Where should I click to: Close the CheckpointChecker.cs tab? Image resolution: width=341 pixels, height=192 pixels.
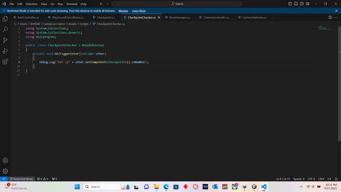(x=159, y=18)
